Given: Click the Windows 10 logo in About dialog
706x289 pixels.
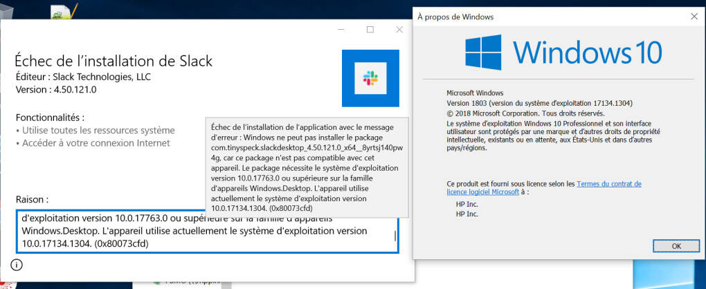Looking at the screenshot, I should [x=563, y=52].
